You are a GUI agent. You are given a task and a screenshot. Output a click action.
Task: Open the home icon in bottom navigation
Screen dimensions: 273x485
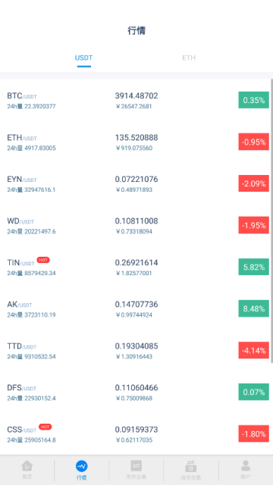[27, 466]
